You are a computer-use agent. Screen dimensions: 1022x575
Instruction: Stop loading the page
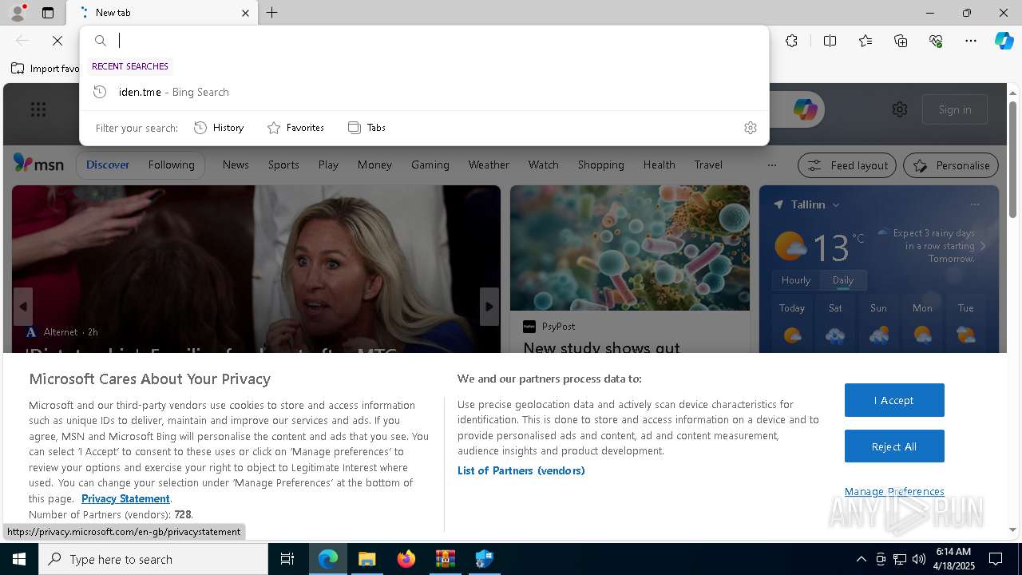57,41
